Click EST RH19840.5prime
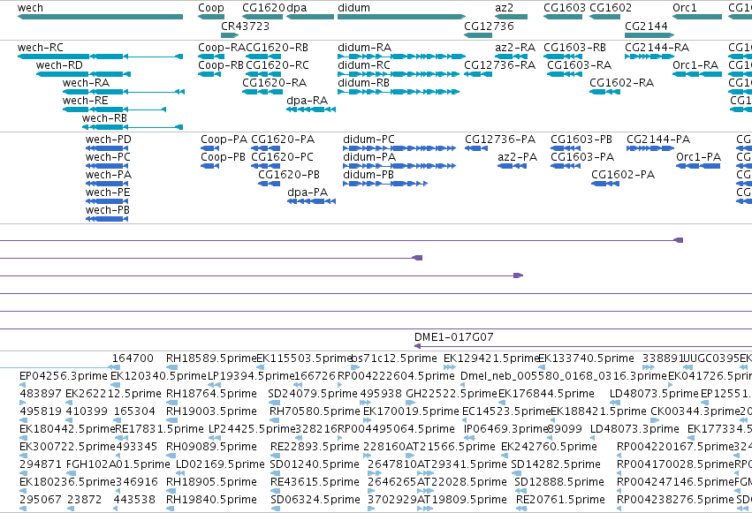Viewport: 752px width, 513px height. 211,500
